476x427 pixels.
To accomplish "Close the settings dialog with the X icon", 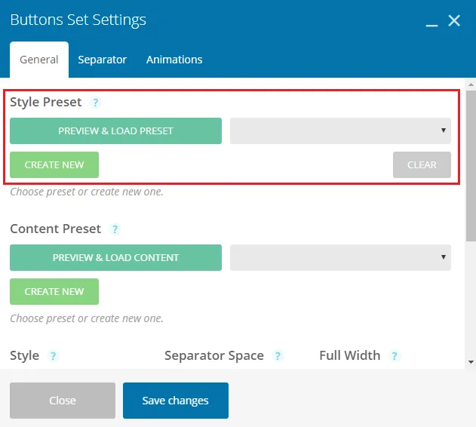I will [x=454, y=20].
